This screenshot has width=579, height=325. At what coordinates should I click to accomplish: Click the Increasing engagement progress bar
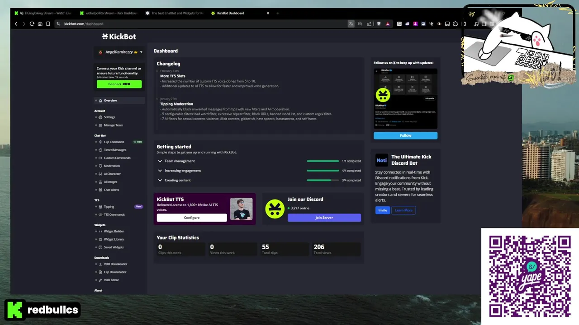(x=323, y=171)
